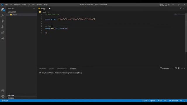Place cursor on the const array line
The image size is (187, 105).
pos(70,19)
